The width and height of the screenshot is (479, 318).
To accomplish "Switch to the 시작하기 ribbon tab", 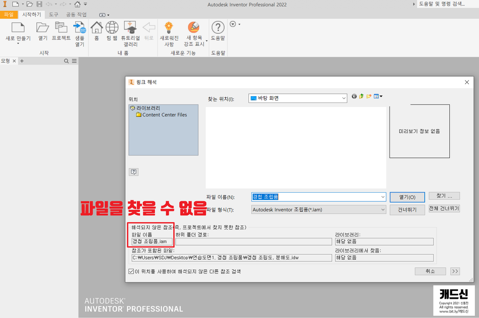I will pos(32,15).
